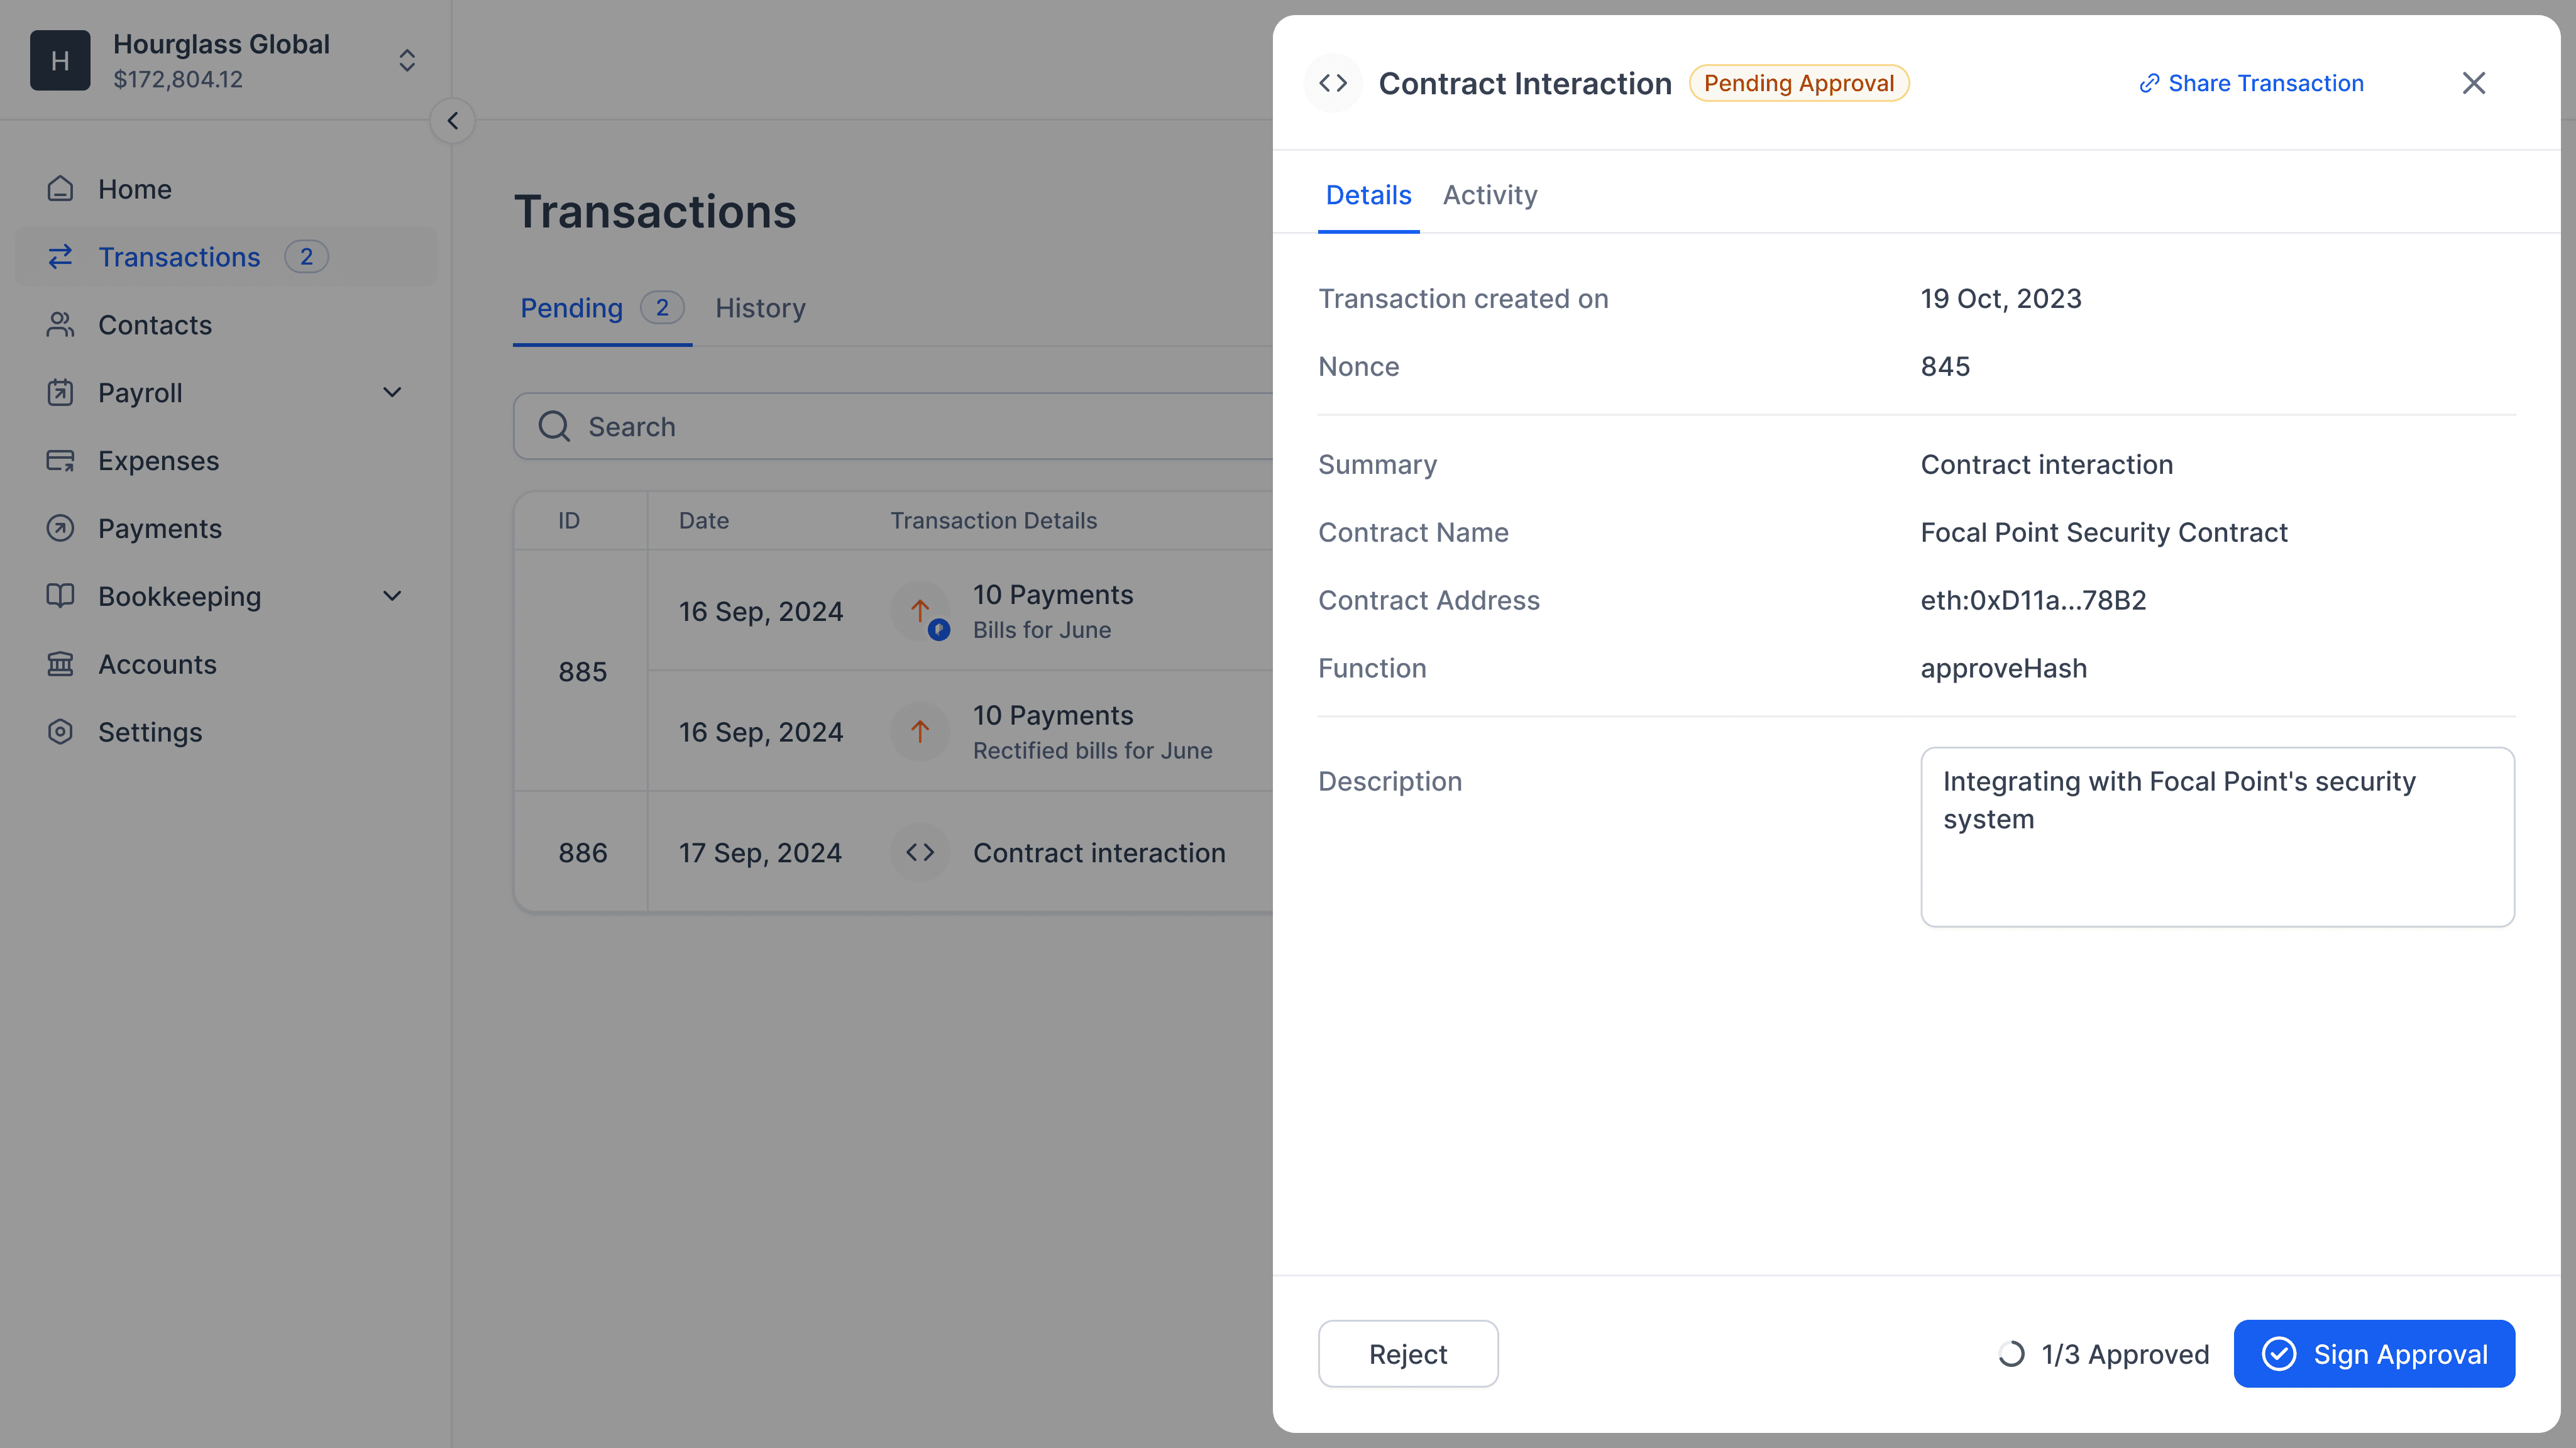Click the contract interaction code icon in row 886

tap(919, 852)
